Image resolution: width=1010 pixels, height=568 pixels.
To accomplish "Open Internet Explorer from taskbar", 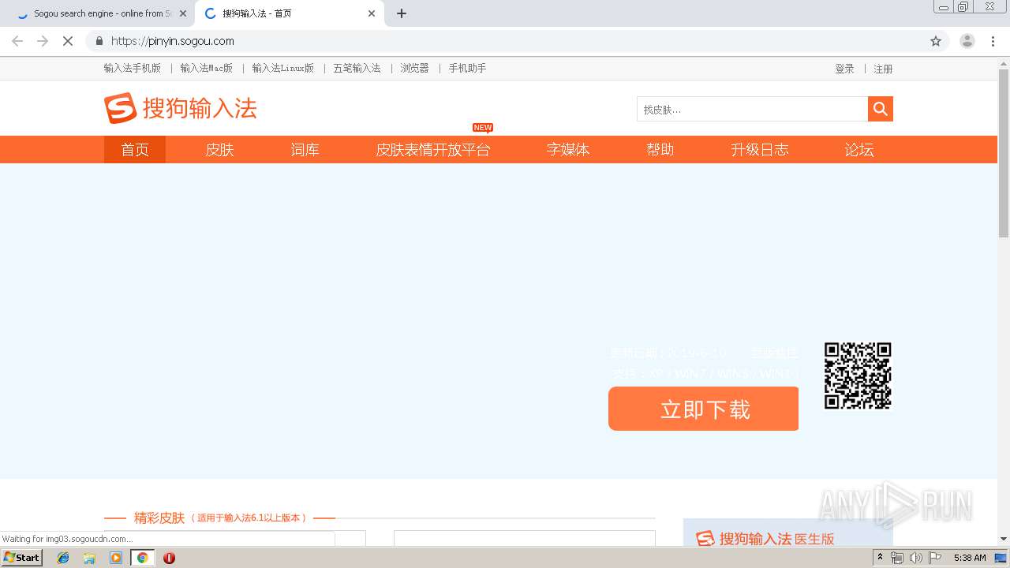I will [63, 558].
